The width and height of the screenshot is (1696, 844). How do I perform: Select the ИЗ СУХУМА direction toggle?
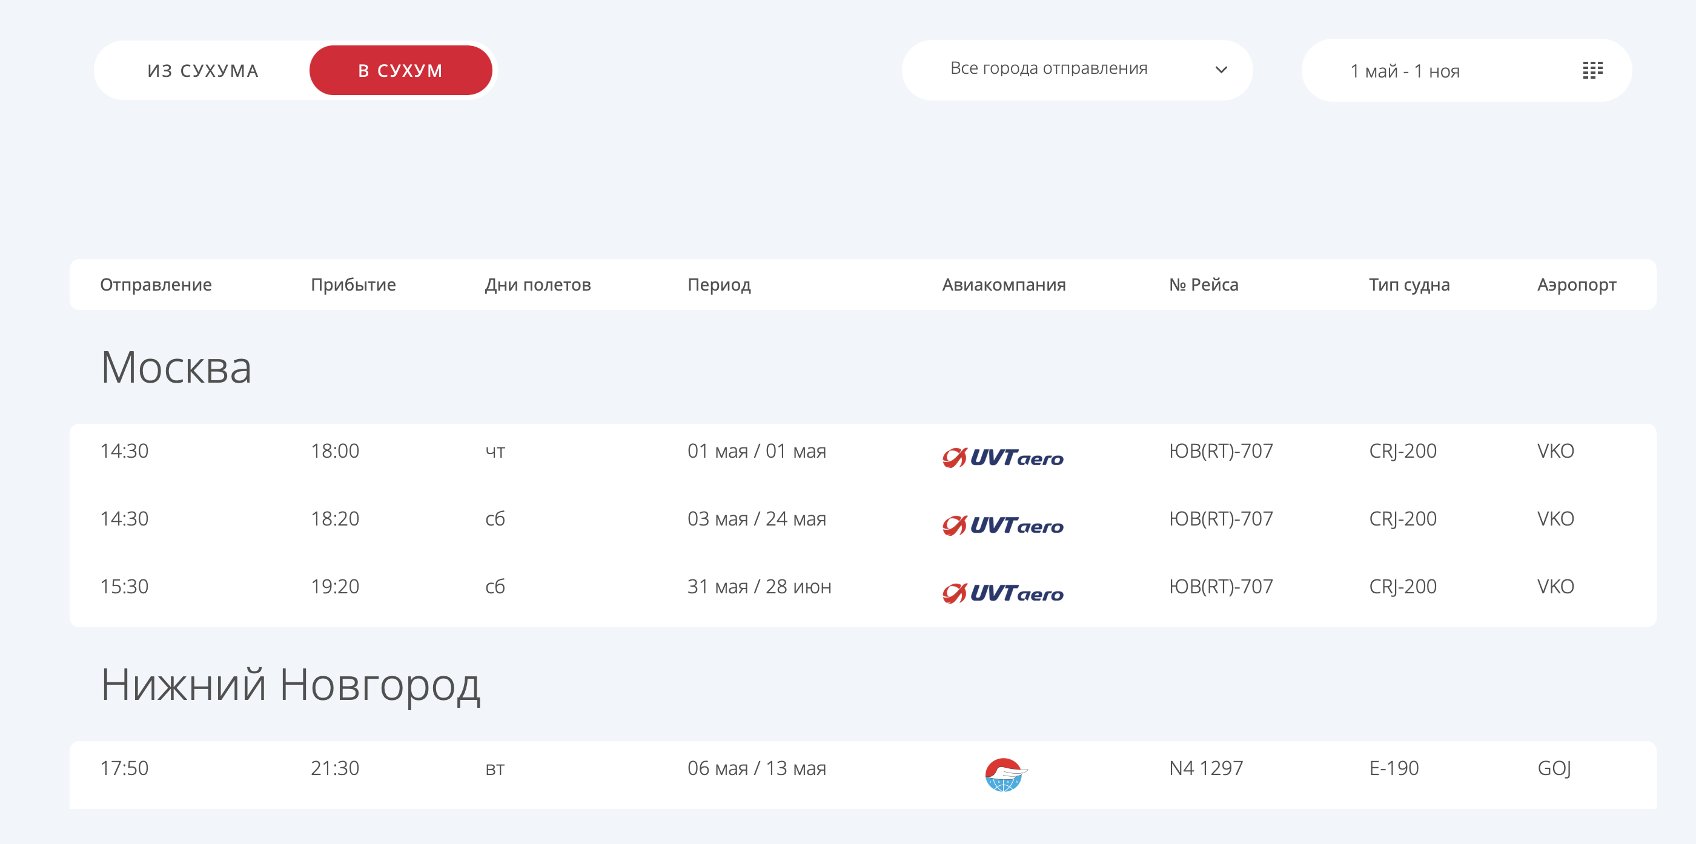point(202,70)
